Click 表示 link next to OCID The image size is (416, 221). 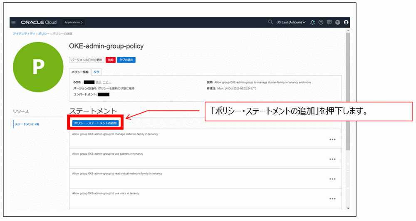[99, 83]
